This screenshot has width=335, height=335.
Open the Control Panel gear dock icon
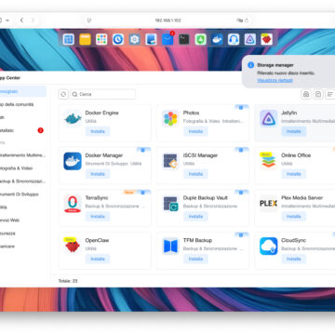pyautogui.click(x=134, y=39)
